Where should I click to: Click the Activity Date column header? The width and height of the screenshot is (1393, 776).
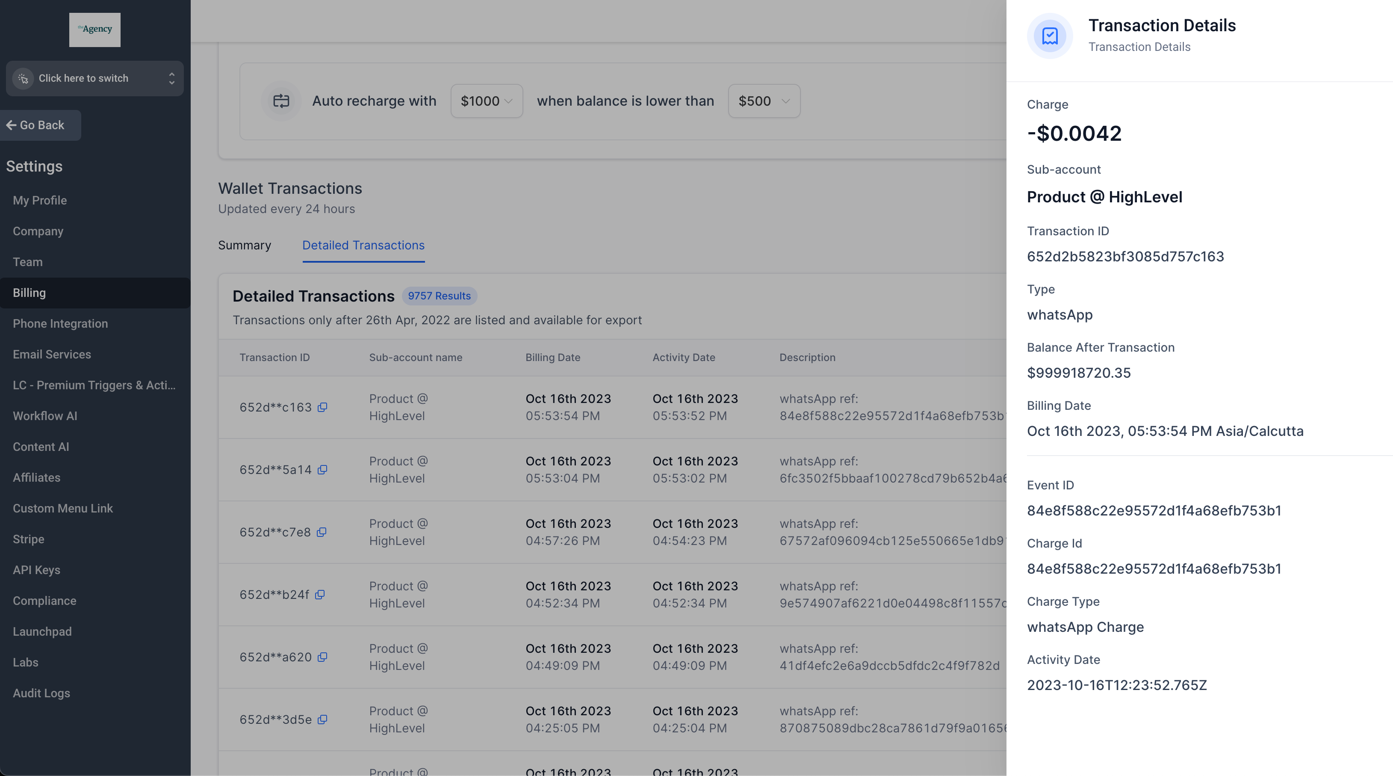(684, 357)
